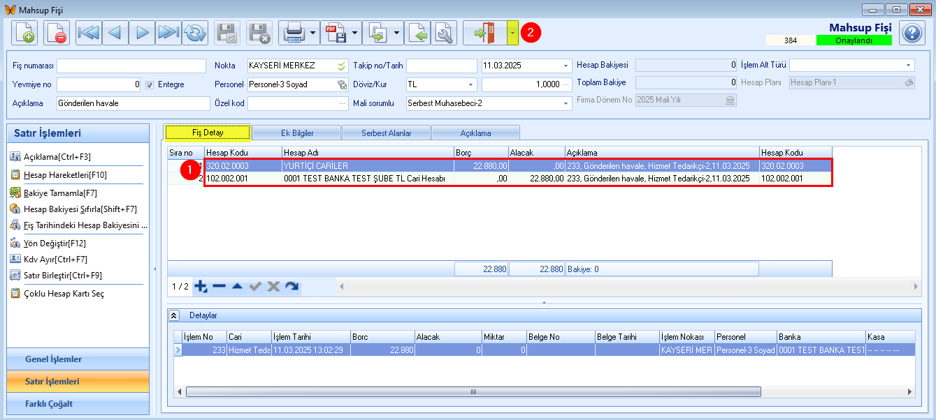This screenshot has width=936, height=420.
Task: Click the up triangle in grid navigator
Action: [x=237, y=286]
